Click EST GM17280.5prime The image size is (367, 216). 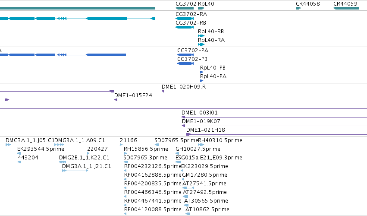tap(184, 179)
